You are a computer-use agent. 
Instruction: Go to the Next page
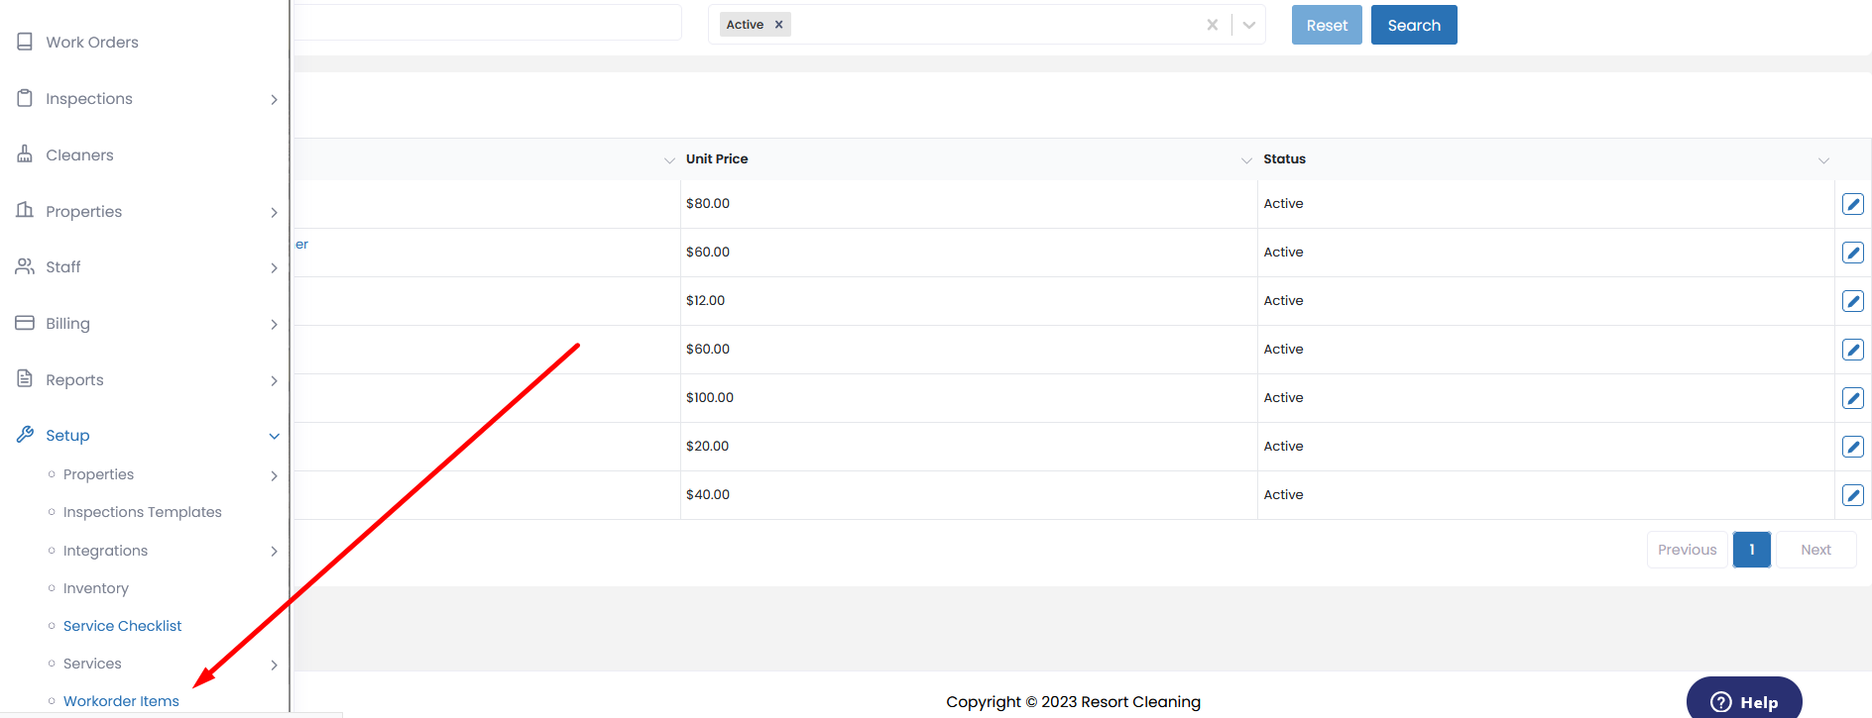pyautogui.click(x=1814, y=550)
